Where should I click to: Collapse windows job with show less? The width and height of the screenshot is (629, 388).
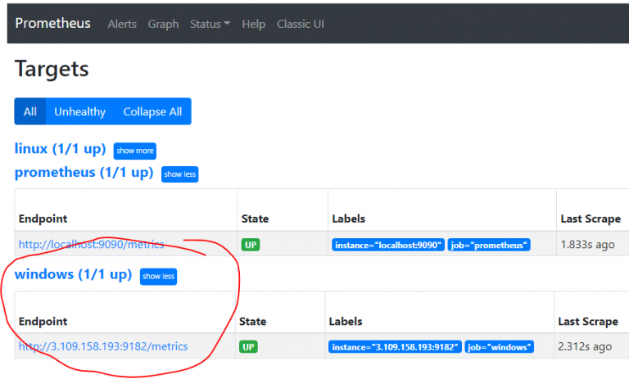point(158,277)
